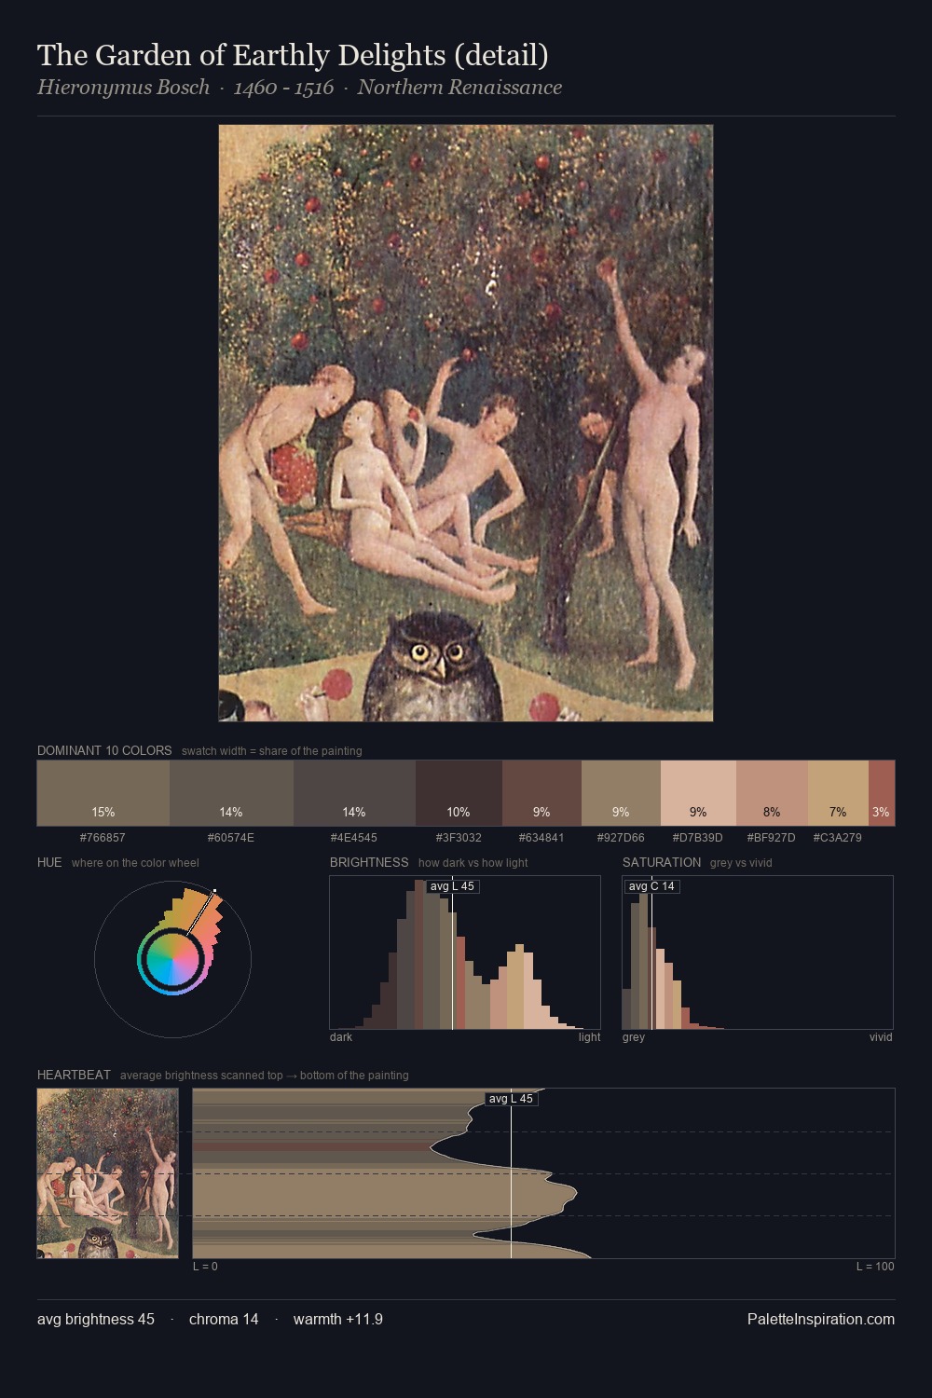Click the 'warmth +11.9' footer stat
The height and width of the screenshot is (1398, 932).
(x=338, y=1319)
